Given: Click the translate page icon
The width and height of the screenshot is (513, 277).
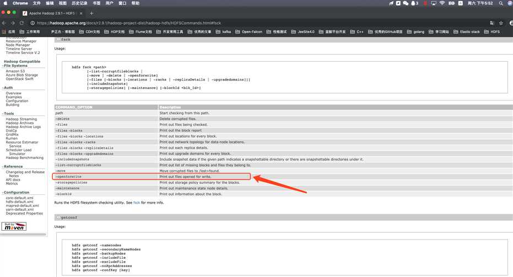Looking at the screenshot, I should 492,23.
